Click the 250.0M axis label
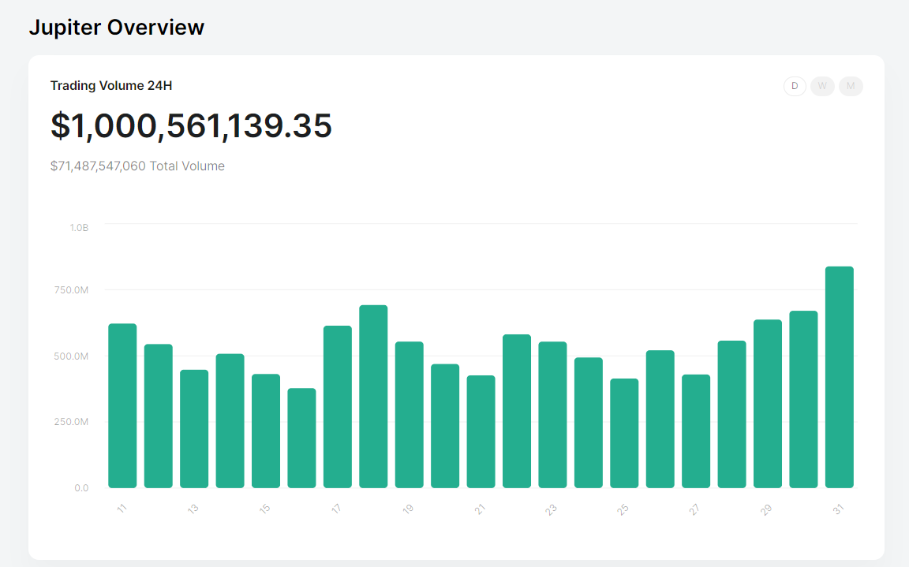 [71, 422]
